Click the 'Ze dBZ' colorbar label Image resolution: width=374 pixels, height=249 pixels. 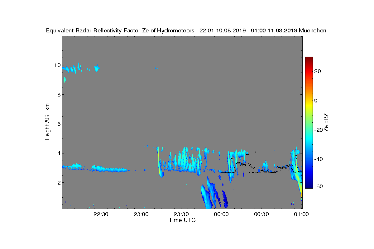tap(326, 122)
